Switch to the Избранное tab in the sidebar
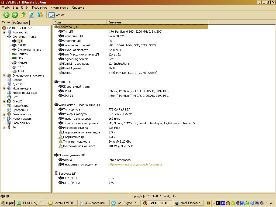Image resolution: width=276 pixels, height=207 pixels. [20, 23]
